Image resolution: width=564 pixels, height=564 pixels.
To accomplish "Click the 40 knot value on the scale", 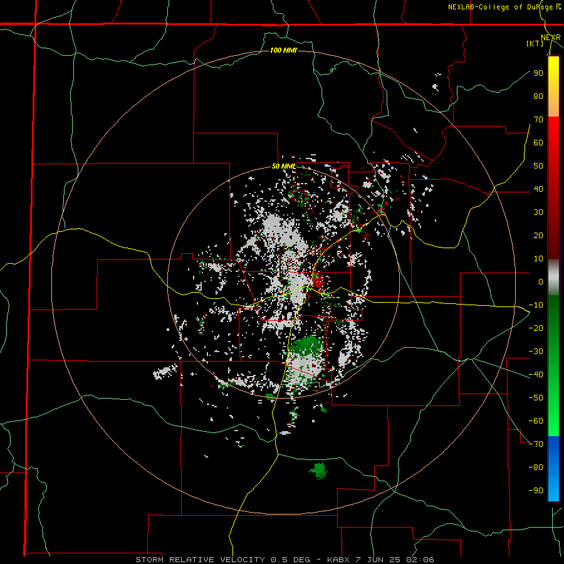I will click(538, 189).
